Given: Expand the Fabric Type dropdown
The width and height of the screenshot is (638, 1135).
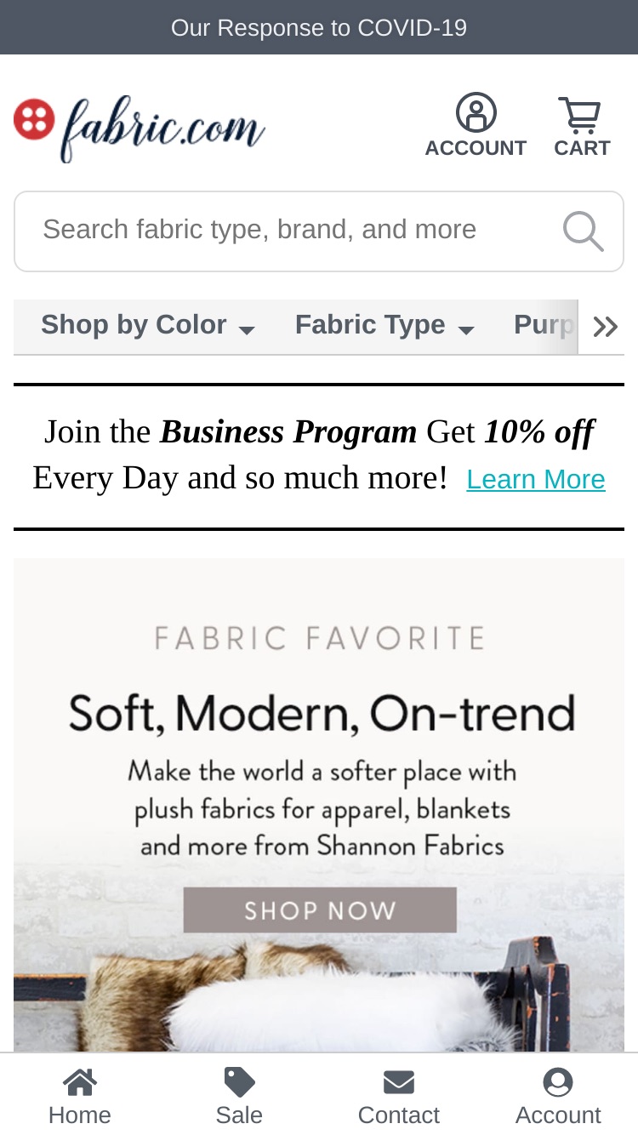Looking at the screenshot, I should (385, 326).
